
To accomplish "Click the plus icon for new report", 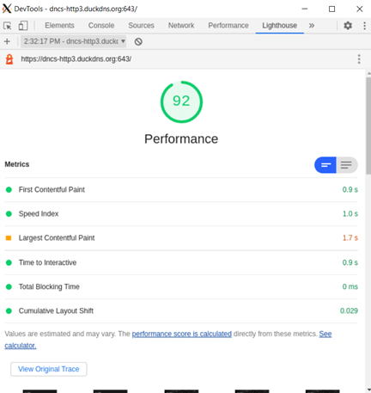I will click(x=7, y=41).
